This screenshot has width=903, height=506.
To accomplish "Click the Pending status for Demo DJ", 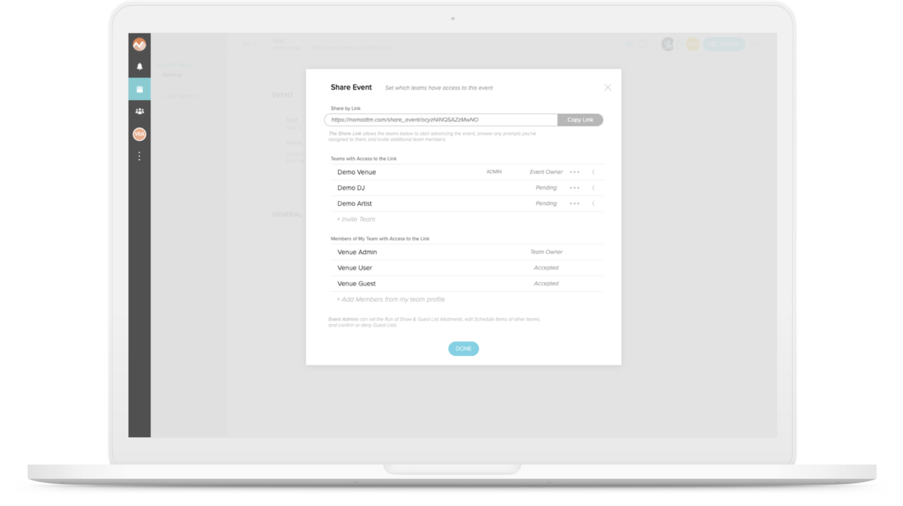I will [x=546, y=188].
